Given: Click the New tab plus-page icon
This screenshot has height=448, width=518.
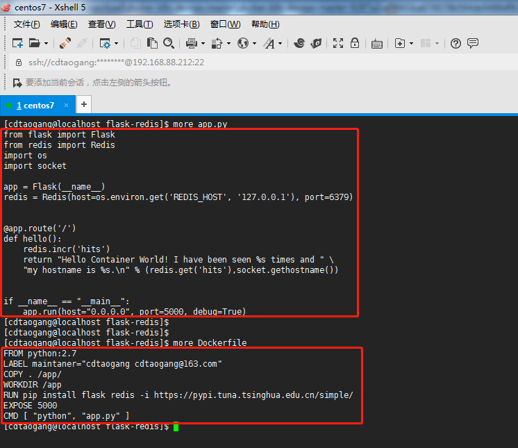Looking at the screenshot, I should click(x=400, y=43).
